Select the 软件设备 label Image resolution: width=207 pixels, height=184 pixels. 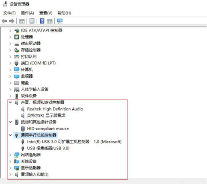click(29, 96)
